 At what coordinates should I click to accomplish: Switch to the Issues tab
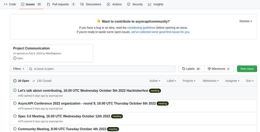pyautogui.click(x=30, y=4)
